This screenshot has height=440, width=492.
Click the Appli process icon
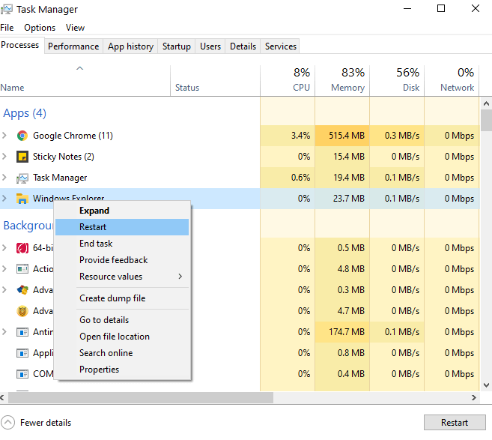point(22,353)
